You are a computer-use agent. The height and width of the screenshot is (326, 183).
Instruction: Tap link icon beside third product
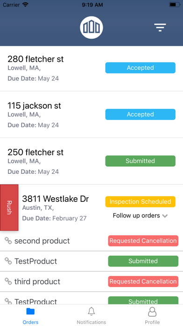(8, 282)
